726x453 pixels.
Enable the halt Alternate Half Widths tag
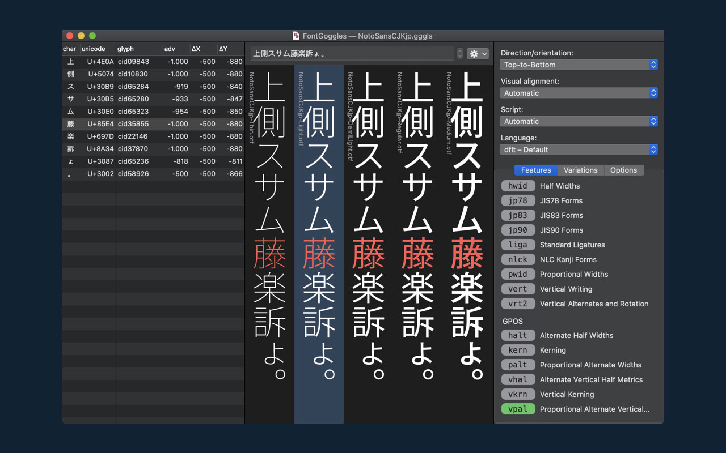(518, 335)
